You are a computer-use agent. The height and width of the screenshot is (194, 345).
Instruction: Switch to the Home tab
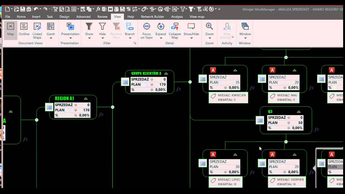[x=21, y=17]
